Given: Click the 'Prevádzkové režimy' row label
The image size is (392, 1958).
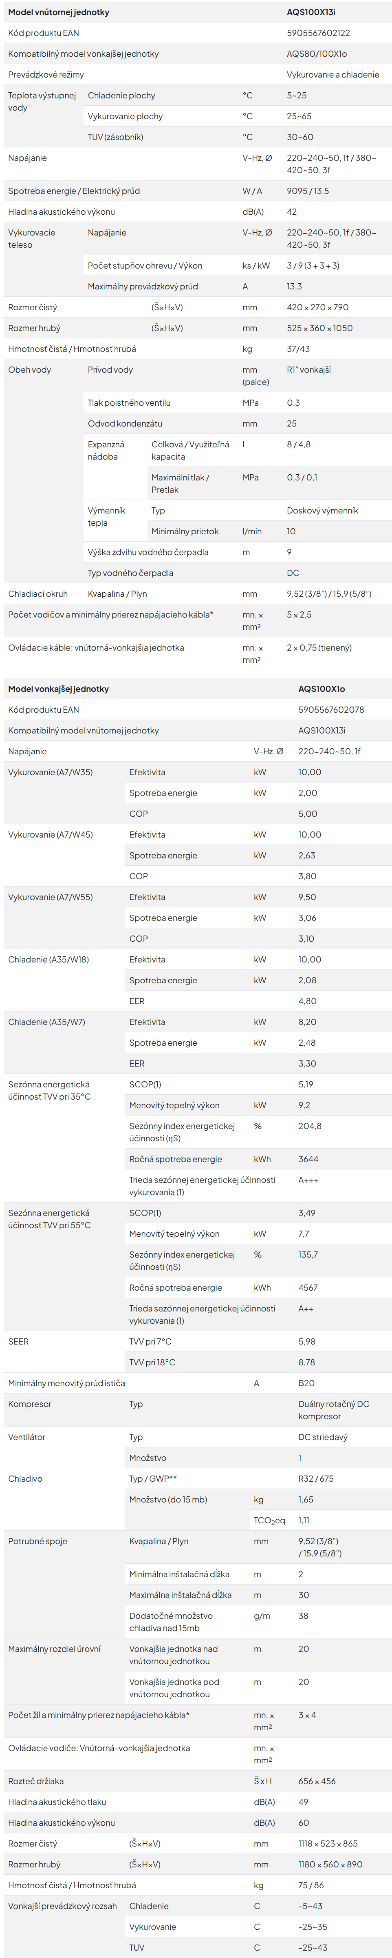Looking at the screenshot, I should (x=46, y=74).
